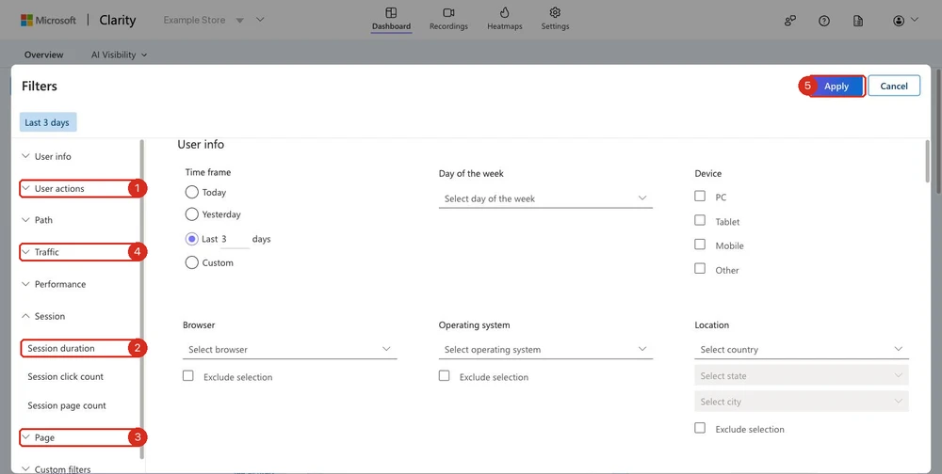Image resolution: width=942 pixels, height=474 pixels.
Task: Expand the chevron next to Example Store
Action: coord(260,20)
